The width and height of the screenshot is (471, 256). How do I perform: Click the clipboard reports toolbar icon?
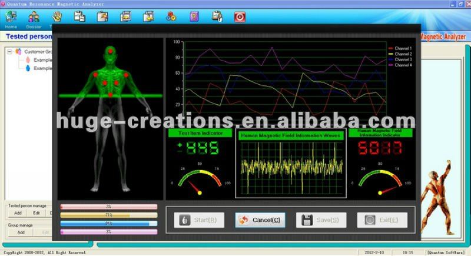(79, 16)
